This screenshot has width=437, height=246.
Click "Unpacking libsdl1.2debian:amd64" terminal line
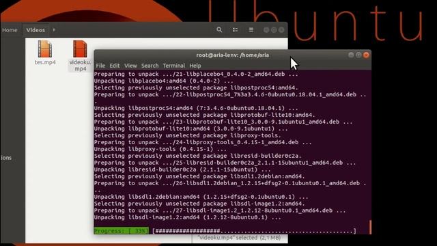tap(201, 197)
